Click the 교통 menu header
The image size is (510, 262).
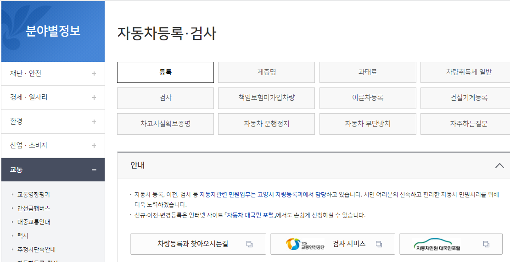tap(53, 170)
